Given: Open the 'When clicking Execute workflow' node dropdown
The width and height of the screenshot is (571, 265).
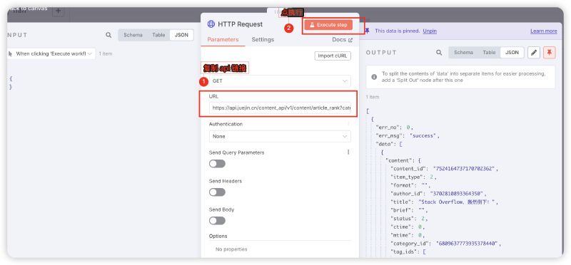Looking at the screenshot, I should point(51,53).
